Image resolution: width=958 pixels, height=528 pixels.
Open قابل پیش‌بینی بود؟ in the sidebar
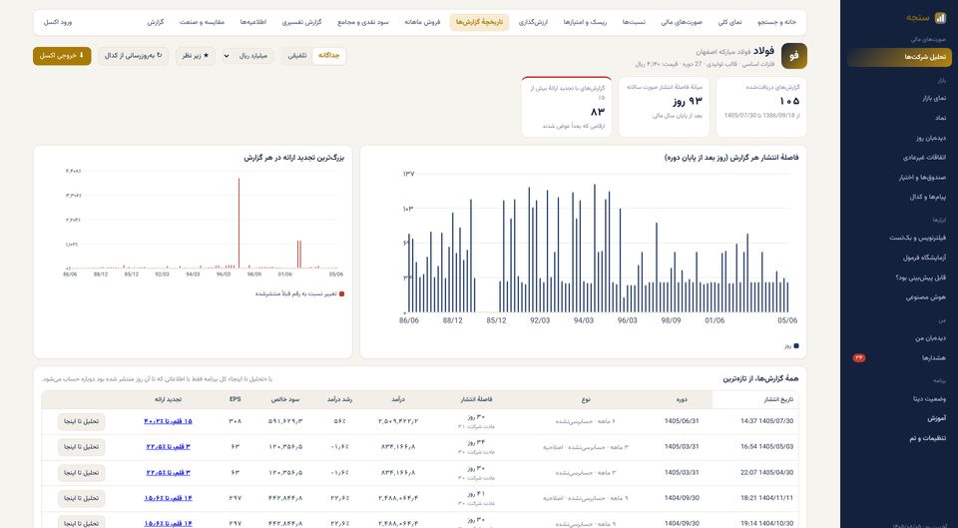920,277
